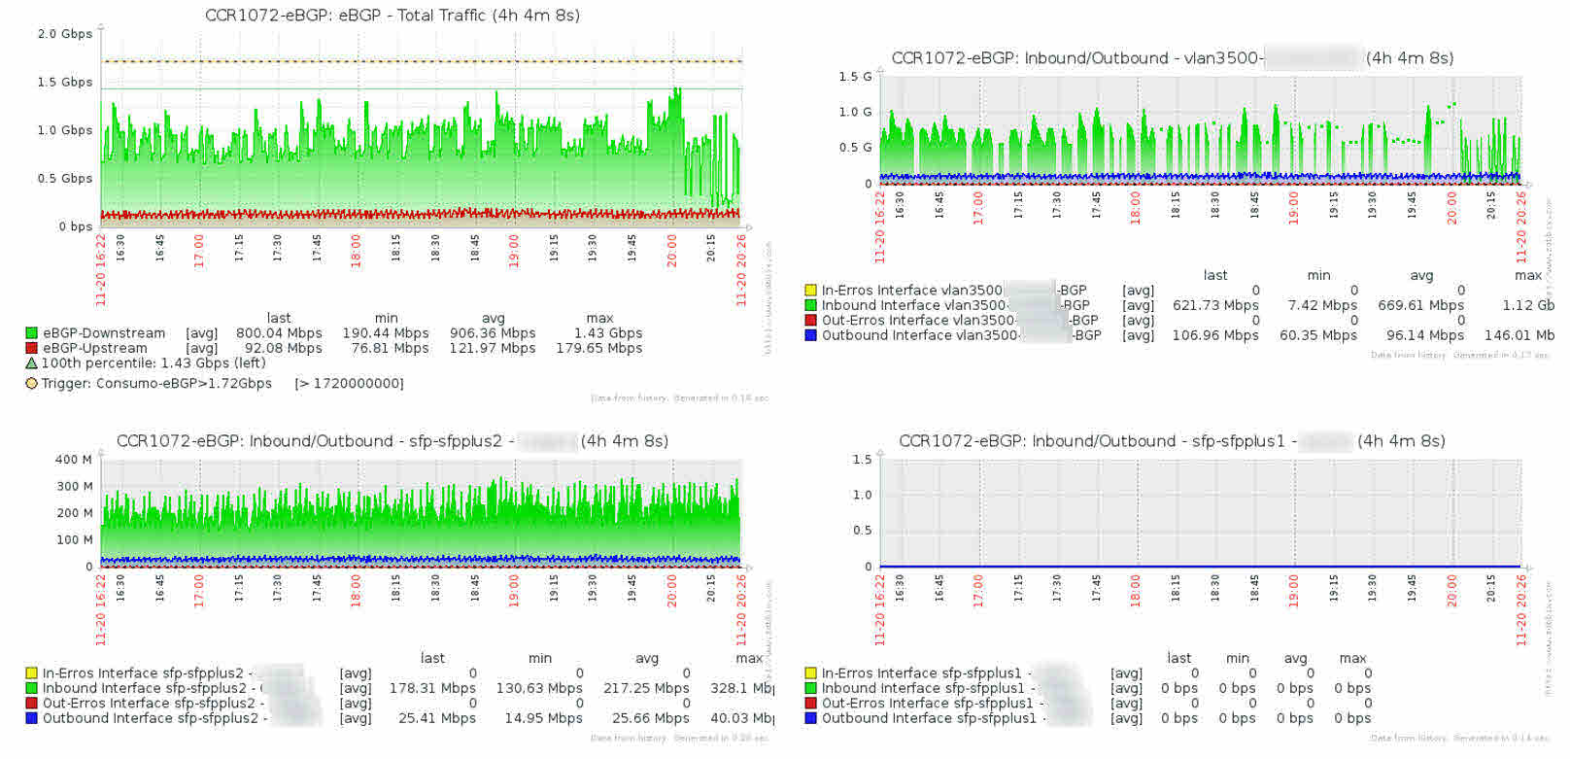This screenshot has width=1570, height=759.
Task: Click 18:00 marker on Total Traffic timeline
Action: (x=357, y=251)
